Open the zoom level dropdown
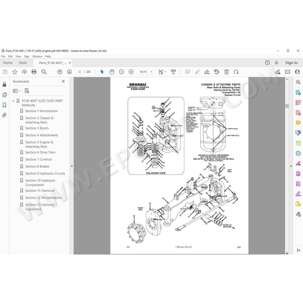This screenshot has height=303, width=303. pos(151,72)
